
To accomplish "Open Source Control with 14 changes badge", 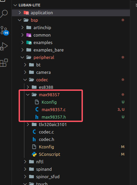I will tap(4, 31).
